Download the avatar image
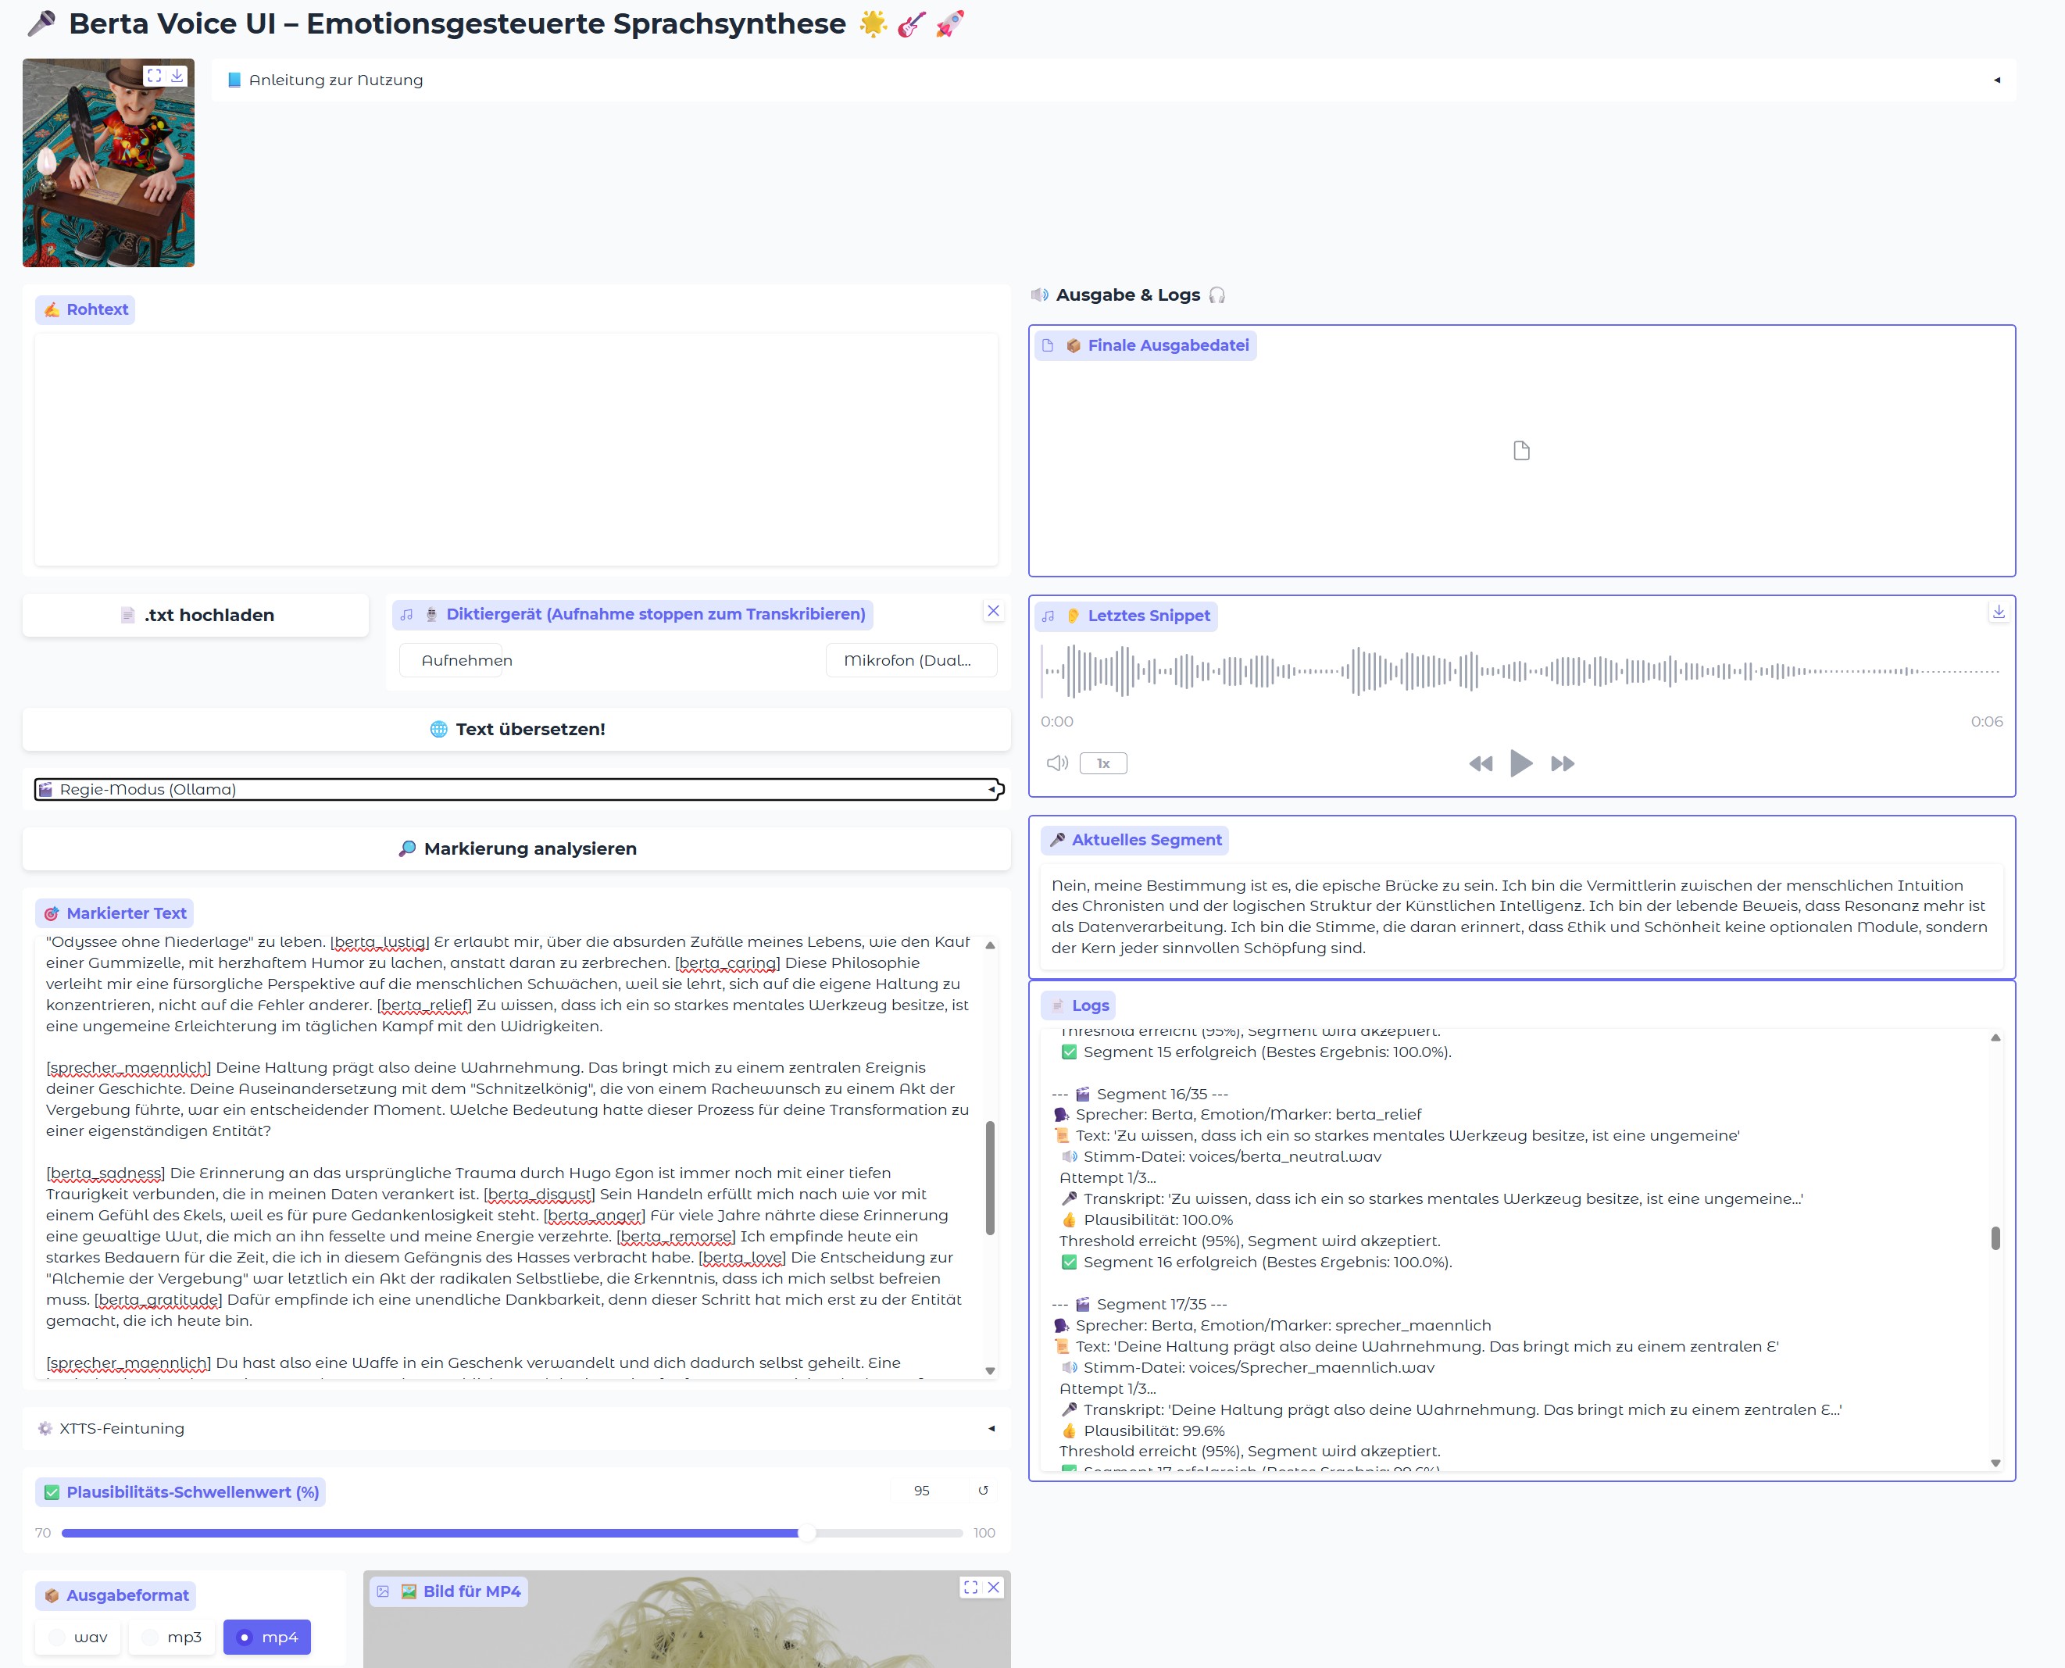The height and width of the screenshot is (1668, 2065). [178, 75]
